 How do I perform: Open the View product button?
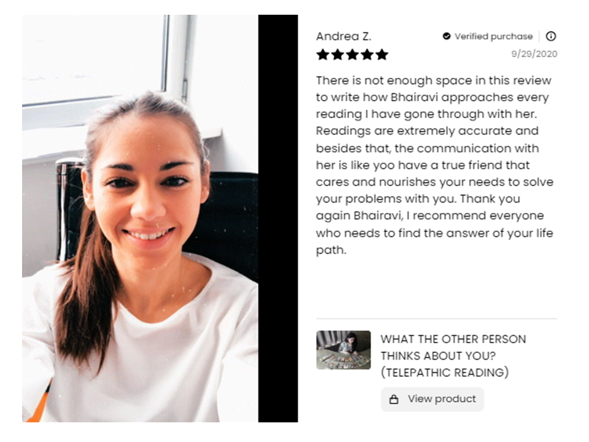(433, 399)
